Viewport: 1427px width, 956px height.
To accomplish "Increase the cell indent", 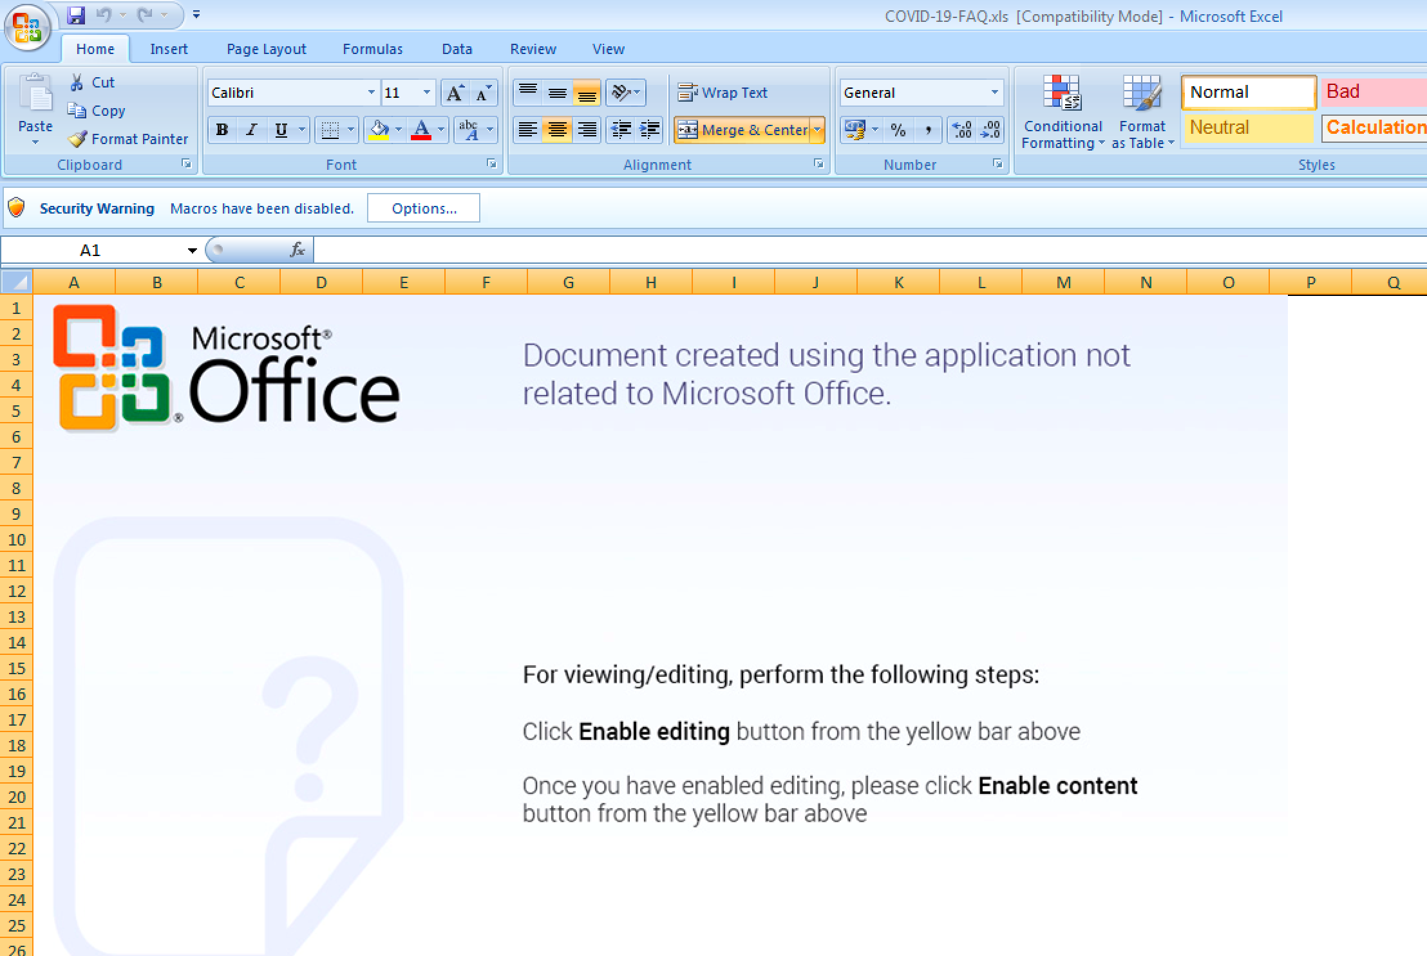I will tap(649, 130).
